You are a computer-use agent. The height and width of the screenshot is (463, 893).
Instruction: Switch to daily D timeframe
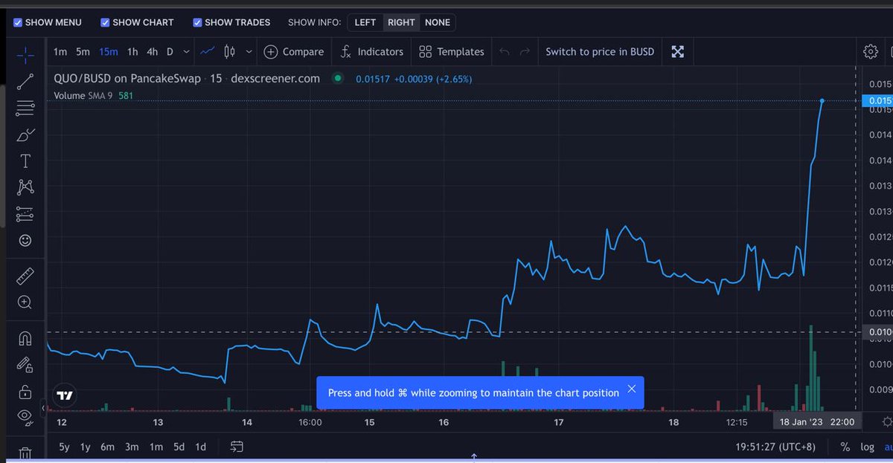point(170,51)
